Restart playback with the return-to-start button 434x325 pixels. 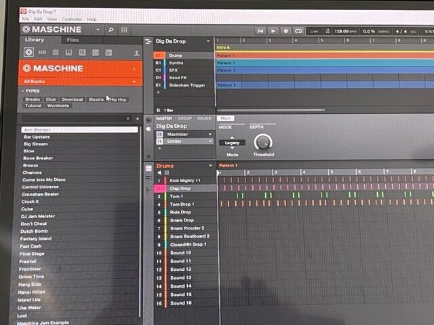[260, 31]
